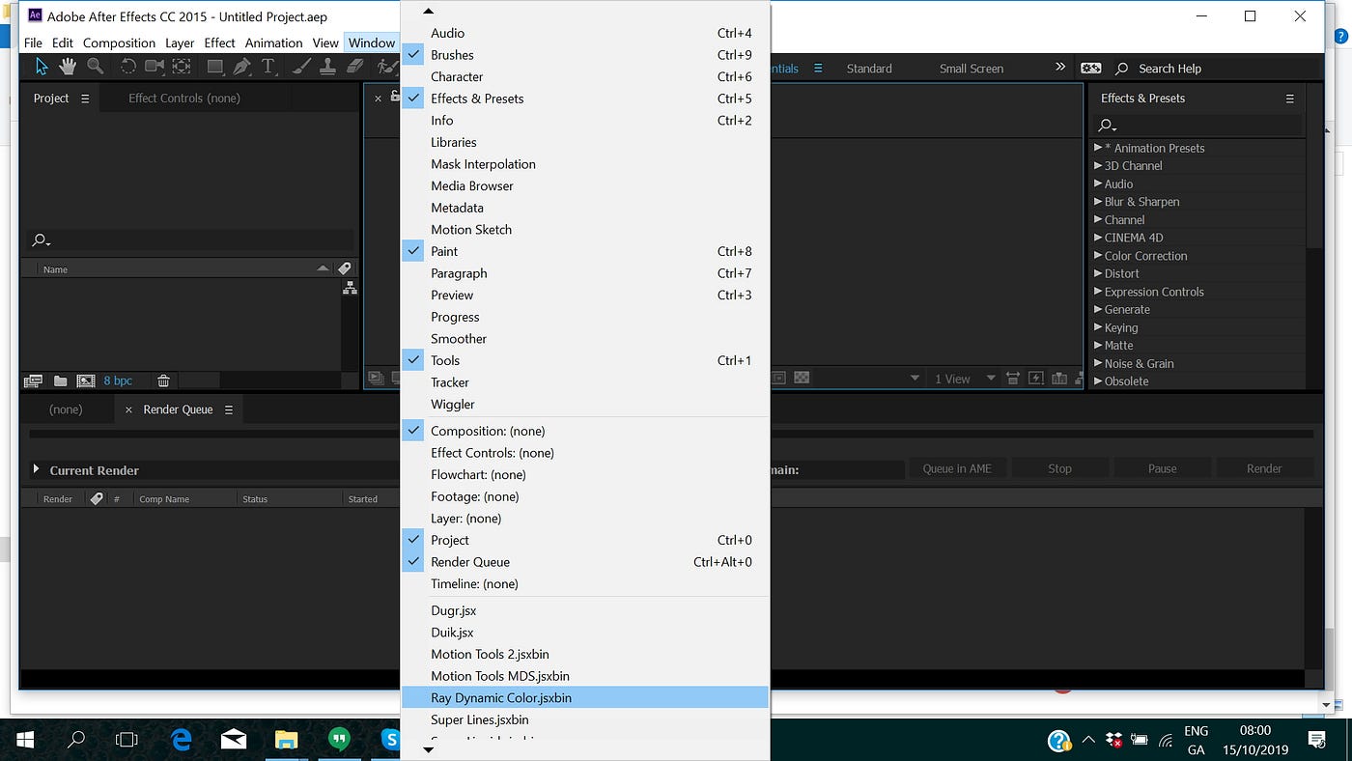This screenshot has height=761, width=1352.
Task: Switch to Standard workspace
Action: 869,69
